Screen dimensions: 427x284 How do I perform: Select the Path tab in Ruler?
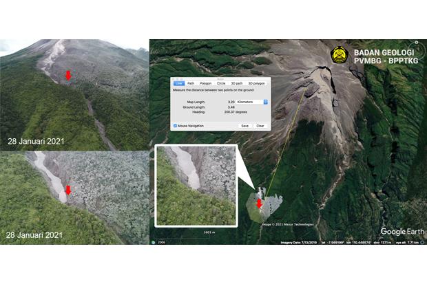coord(190,83)
